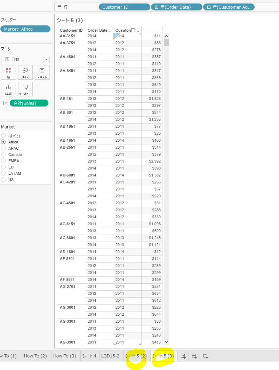Click the Customer ID pill on rows

pyautogui.click(x=125, y=7)
